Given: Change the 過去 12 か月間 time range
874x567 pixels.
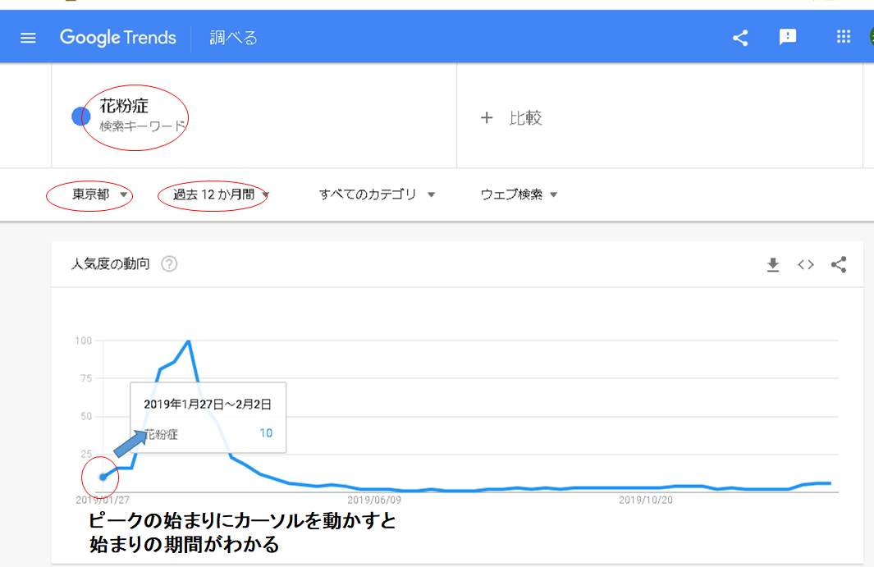Looking at the screenshot, I should point(221,194).
